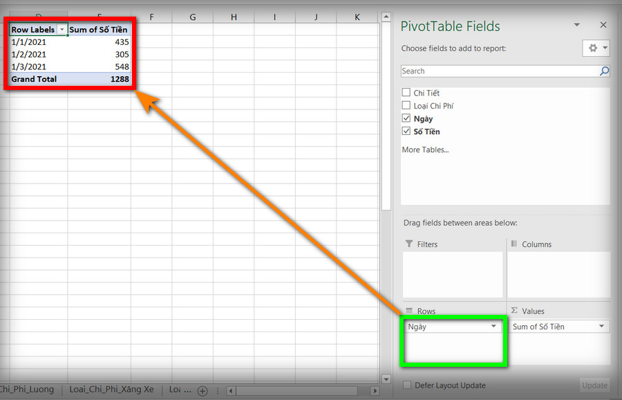622x400 pixels.
Task: Select the 1/2/2021 row label cell
Action: click(39, 55)
